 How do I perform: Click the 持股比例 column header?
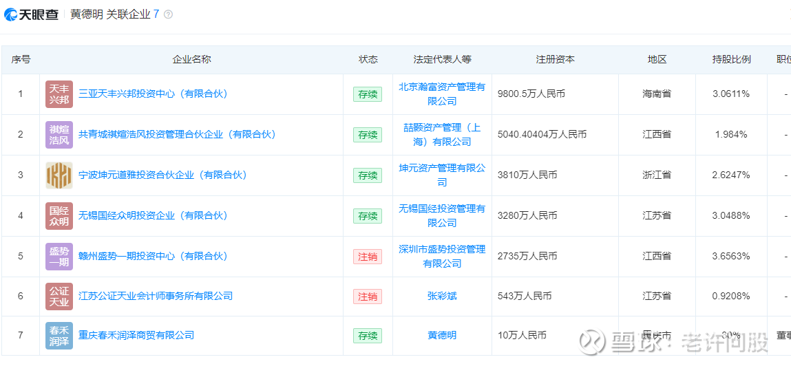pyautogui.click(x=731, y=60)
